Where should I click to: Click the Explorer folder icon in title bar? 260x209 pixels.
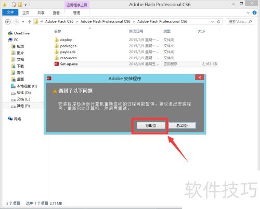(x=5, y=5)
